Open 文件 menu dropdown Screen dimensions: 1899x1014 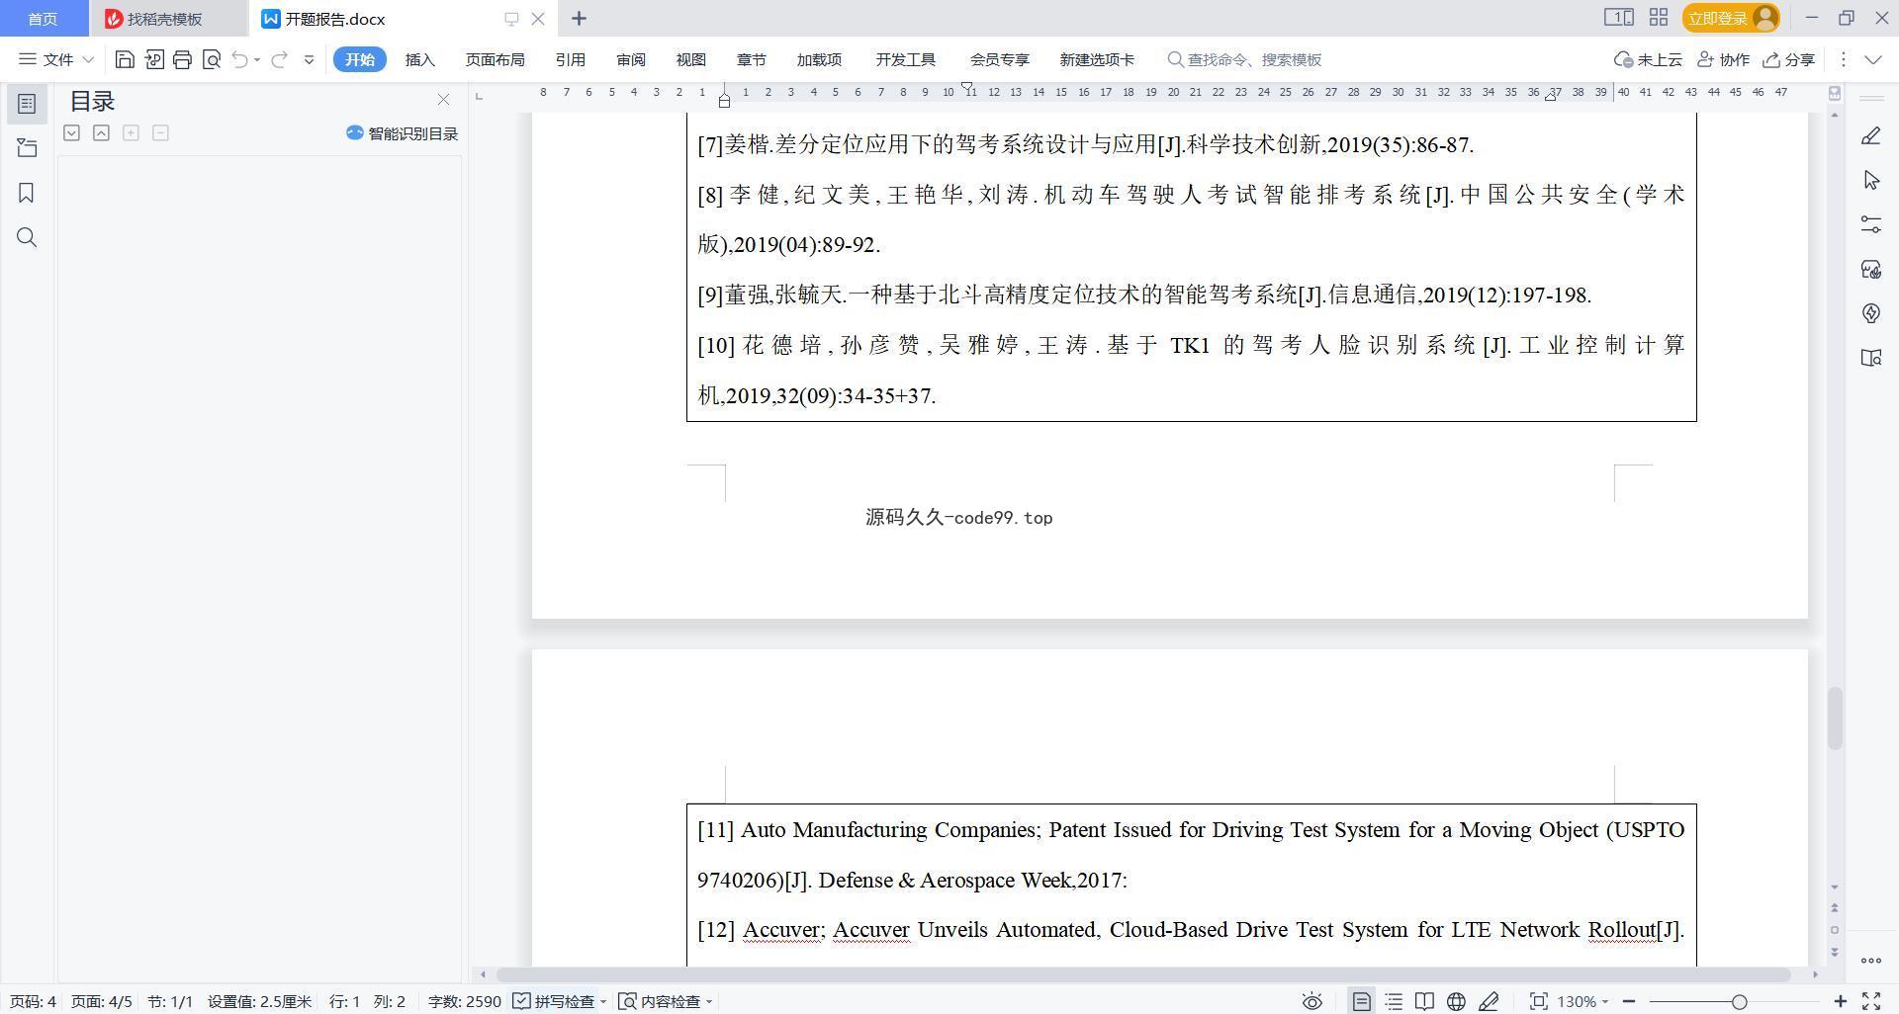pyautogui.click(x=56, y=59)
